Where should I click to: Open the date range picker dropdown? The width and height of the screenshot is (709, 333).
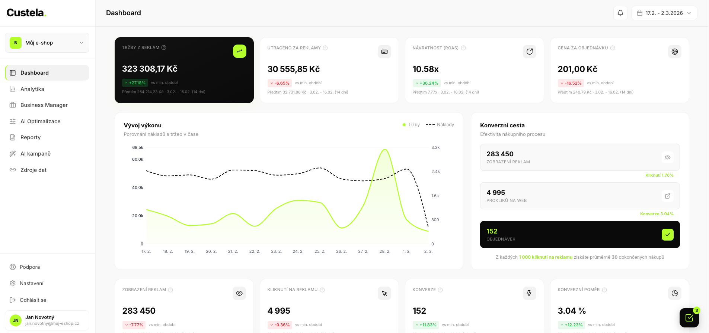coord(664,13)
